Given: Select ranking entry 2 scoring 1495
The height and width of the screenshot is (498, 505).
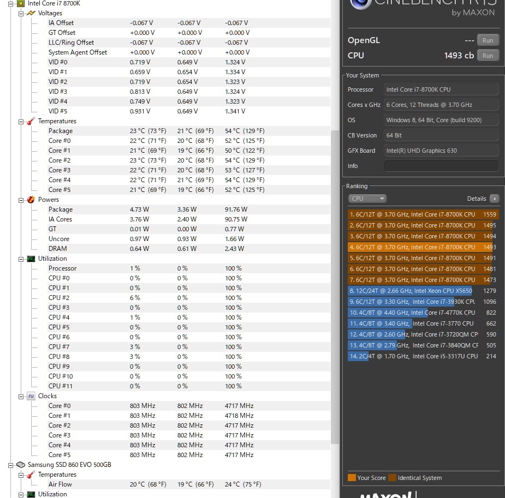Looking at the screenshot, I should click(423, 225).
